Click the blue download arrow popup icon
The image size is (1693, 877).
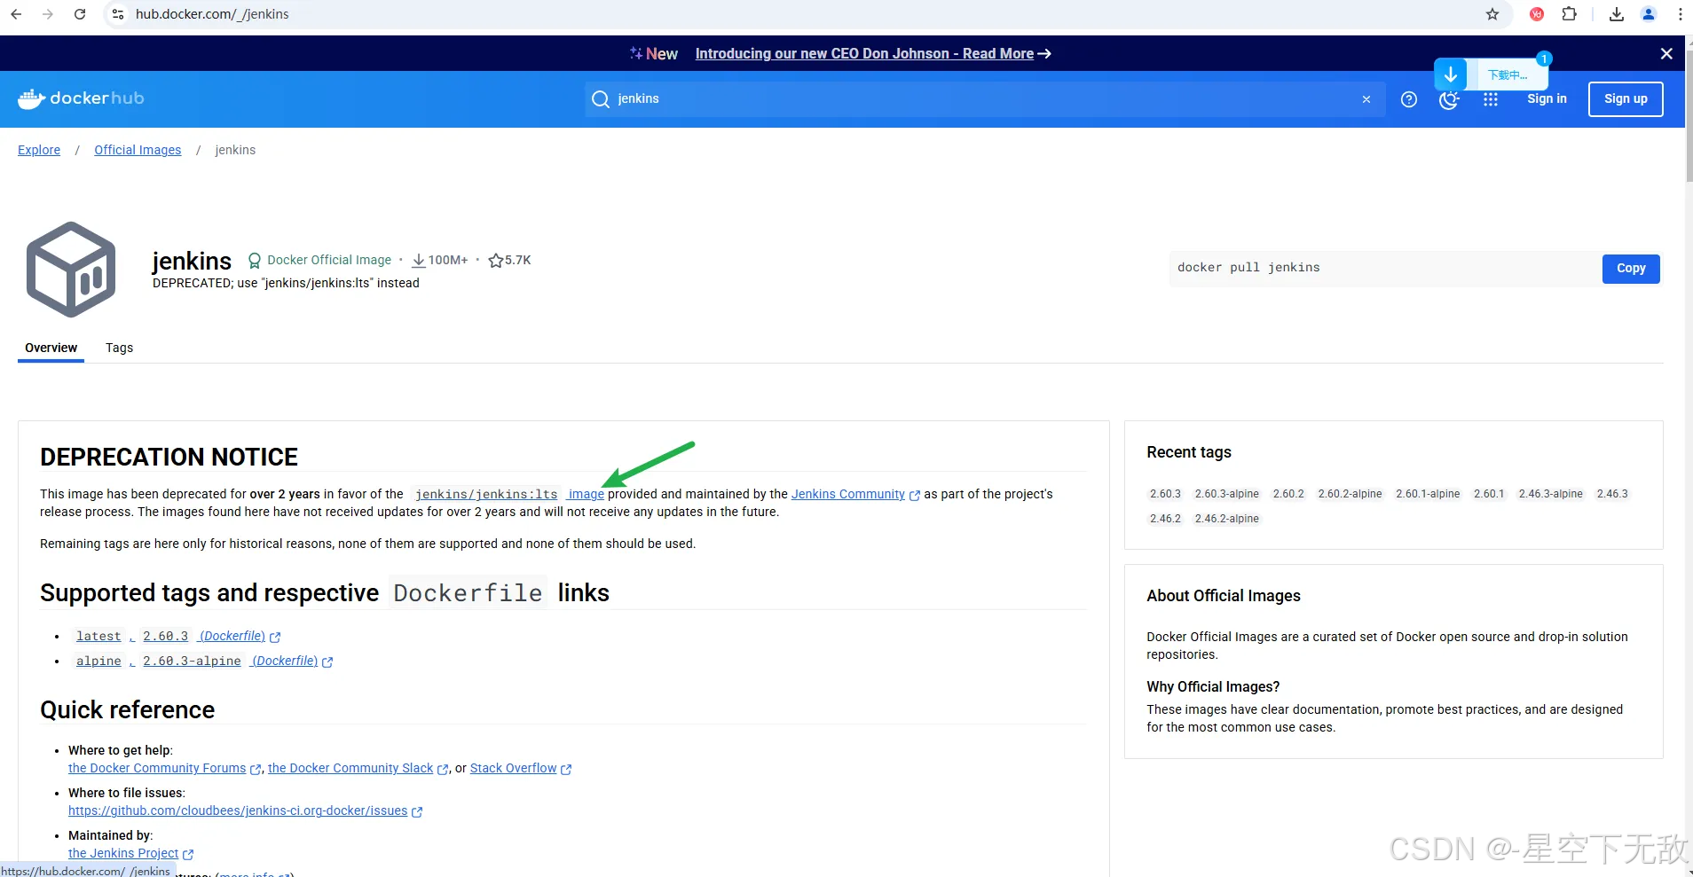(x=1451, y=75)
